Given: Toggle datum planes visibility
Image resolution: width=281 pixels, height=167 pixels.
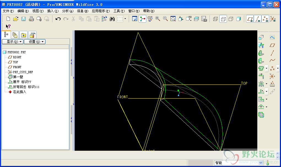Looking at the screenshot, I should pyautogui.click(x=250, y=19).
